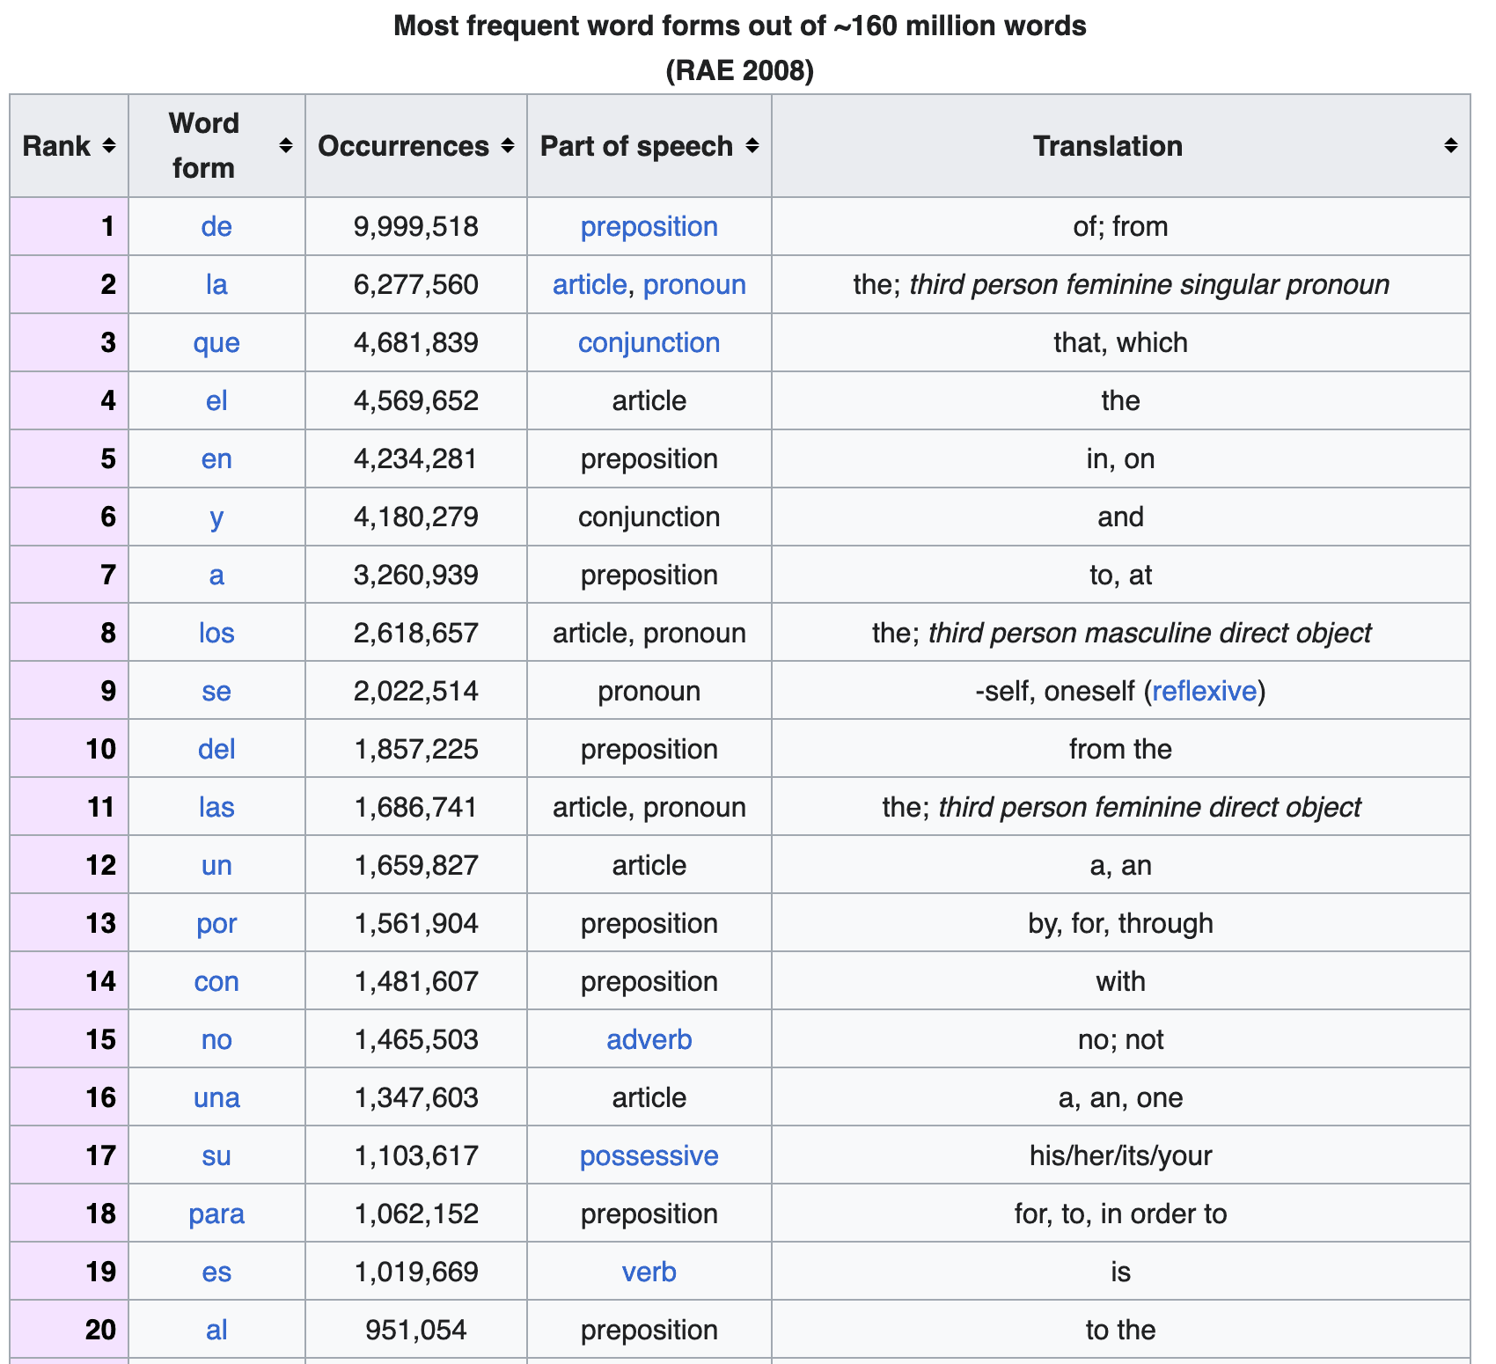This screenshot has height=1364, width=1496.
Task: Open the word form link 'de'
Action: (x=216, y=227)
